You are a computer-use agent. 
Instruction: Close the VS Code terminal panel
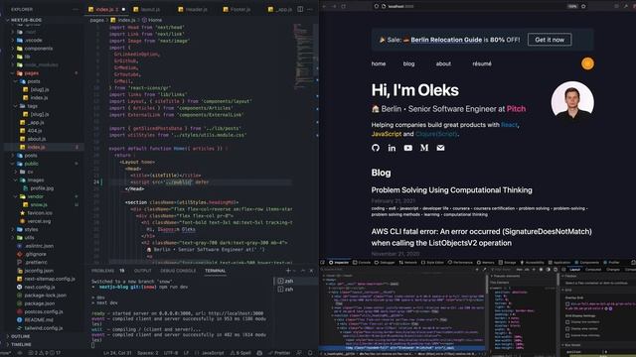click(x=311, y=271)
